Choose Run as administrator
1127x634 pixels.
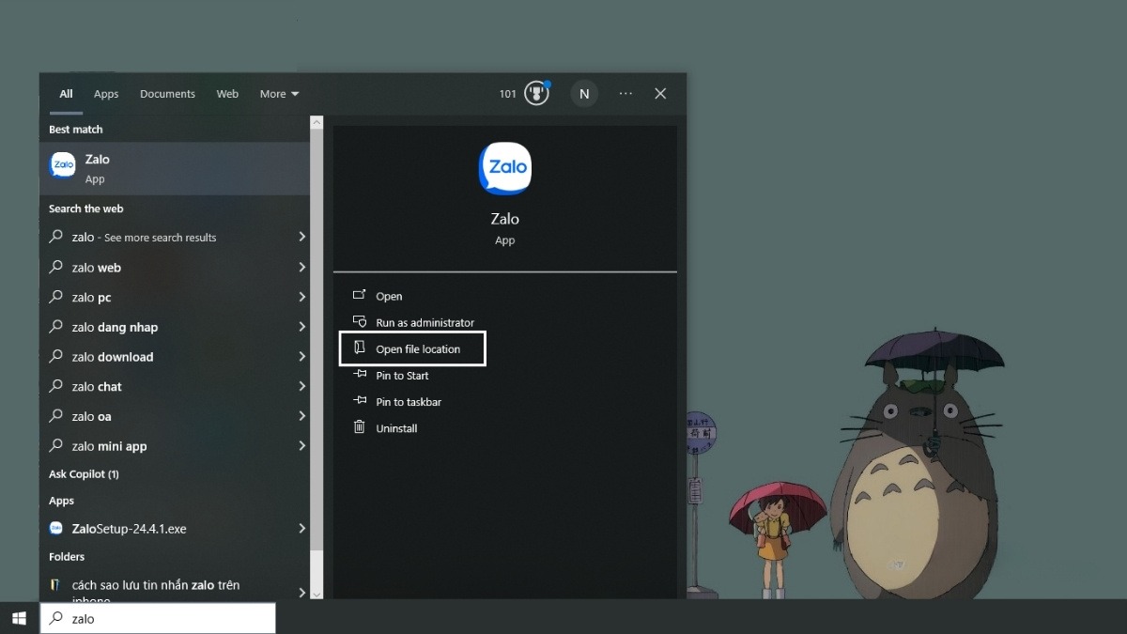pyautogui.click(x=425, y=322)
